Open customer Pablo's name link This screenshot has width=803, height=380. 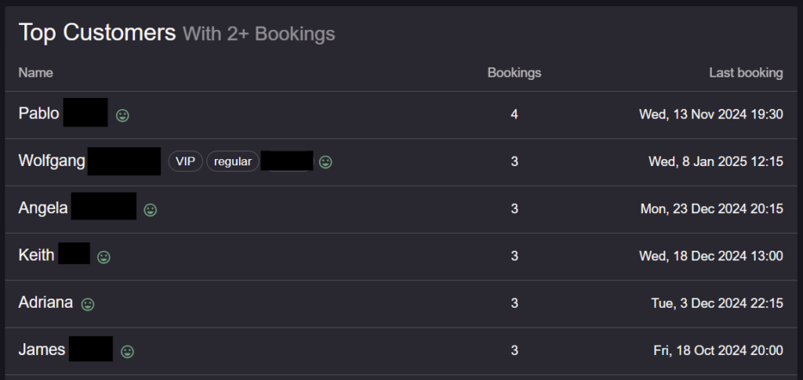63,113
